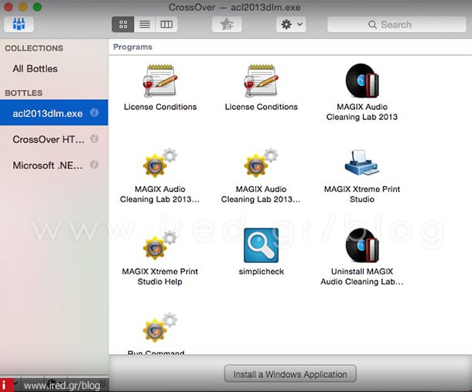Show info for CrossOver HT... bottle
The image size is (472, 392).
[x=94, y=139]
